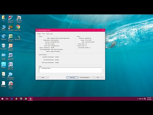Go to the Input tab
This screenshot has width=153, height=115.
tap(51, 34)
